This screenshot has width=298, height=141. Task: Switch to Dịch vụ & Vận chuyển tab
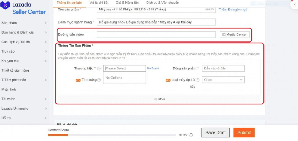163,3
